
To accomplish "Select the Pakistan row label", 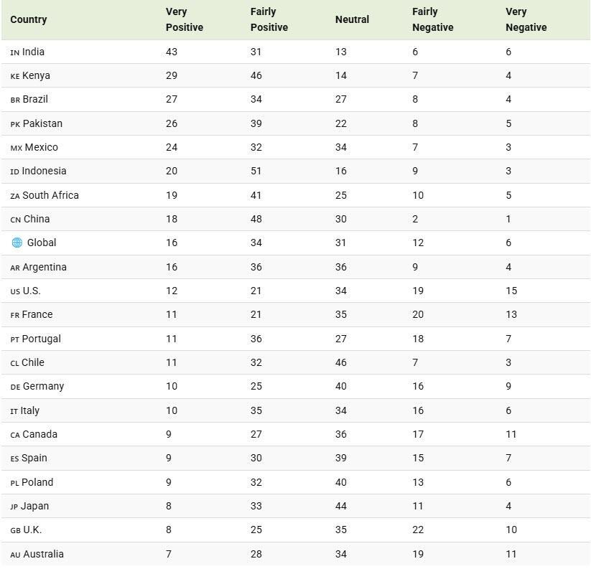I will pyautogui.click(x=42, y=123).
